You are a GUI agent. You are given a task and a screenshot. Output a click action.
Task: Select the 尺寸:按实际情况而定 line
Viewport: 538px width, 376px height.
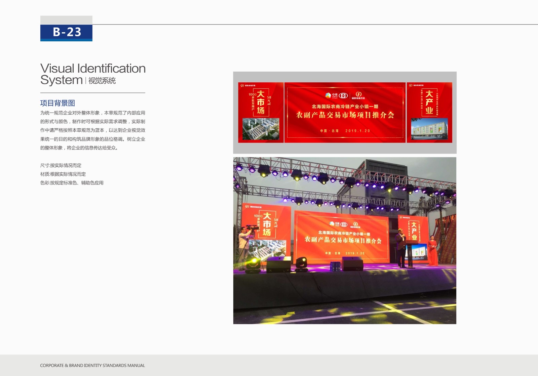pyautogui.click(x=61, y=165)
